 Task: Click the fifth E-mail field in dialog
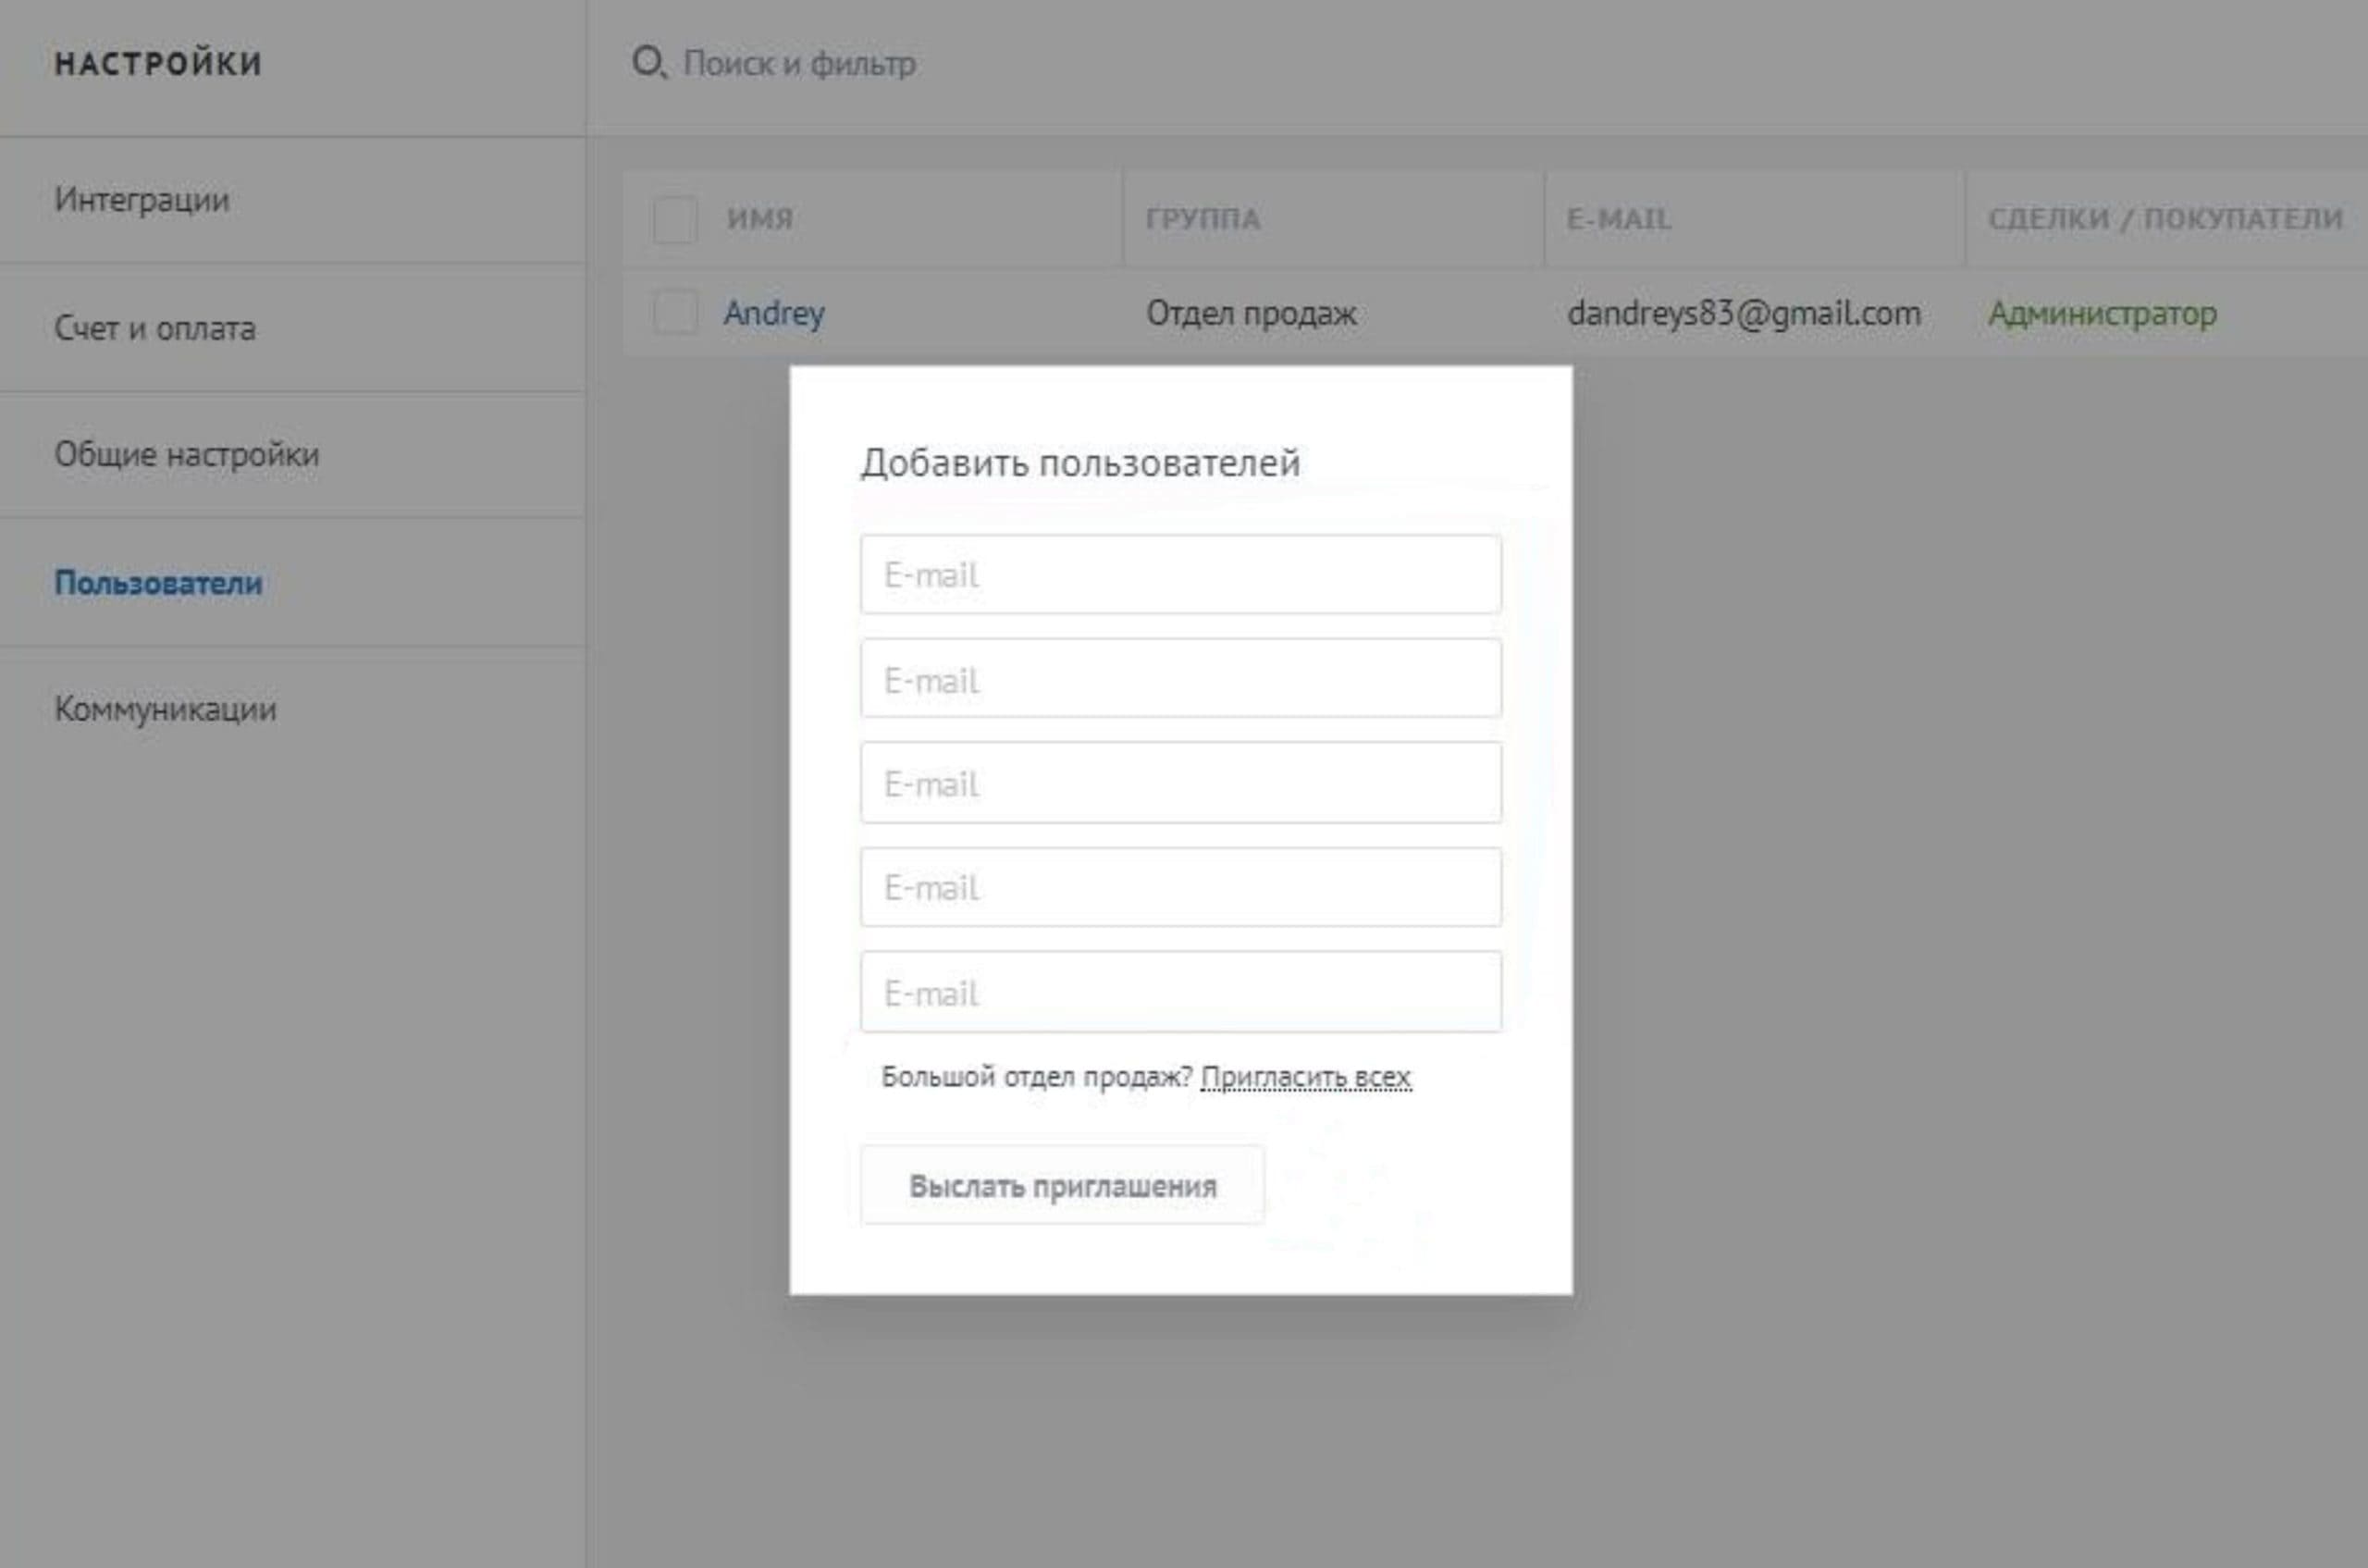[1180, 992]
